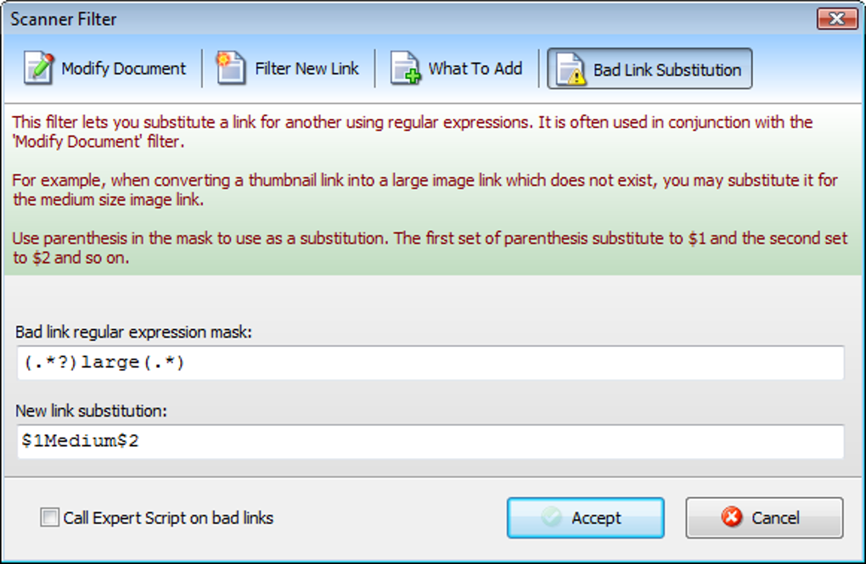Click the red X icon on Cancel
Image resolution: width=866 pixels, height=564 pixels.
tap(730, 517)
